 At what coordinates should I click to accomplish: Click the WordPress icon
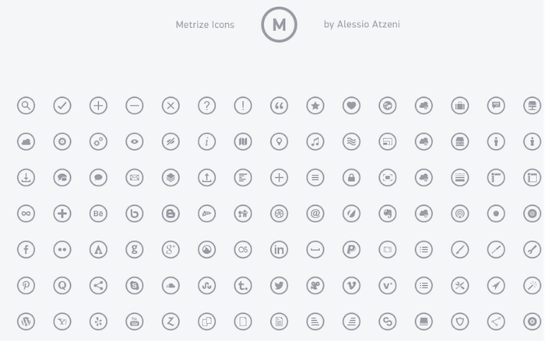[x=26, y=321]
